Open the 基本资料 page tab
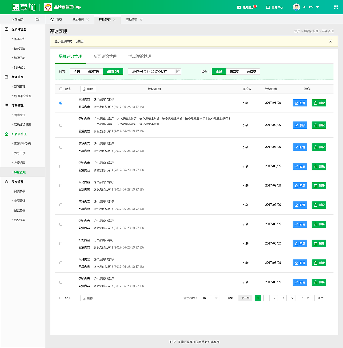 pos(78,20)
